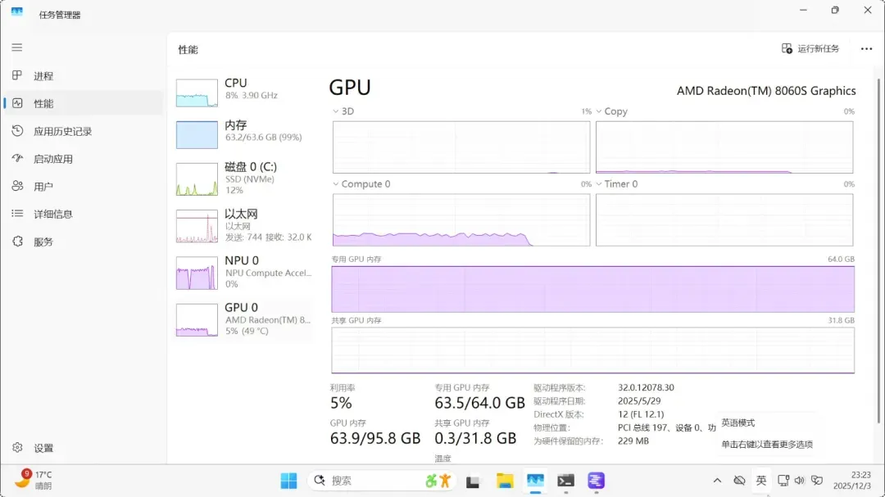Screen dimensions: 885x497
Task: Open the 进程 (Processes) page icon
Action: click(17, 76)
